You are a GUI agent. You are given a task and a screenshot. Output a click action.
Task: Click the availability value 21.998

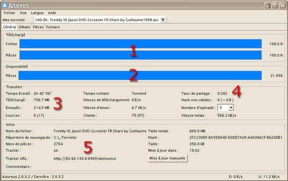pyautogui.click(x=276, y=75)
